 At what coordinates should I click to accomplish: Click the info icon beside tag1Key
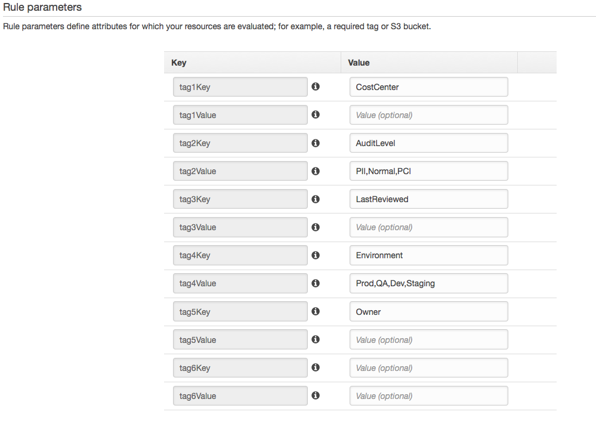point(316,86)
